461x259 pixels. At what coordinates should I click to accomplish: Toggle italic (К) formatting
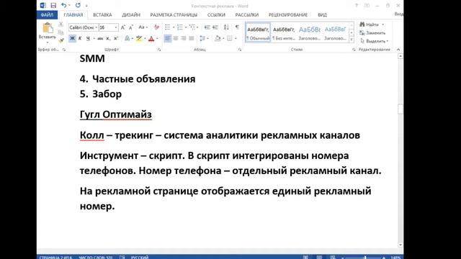80,38
